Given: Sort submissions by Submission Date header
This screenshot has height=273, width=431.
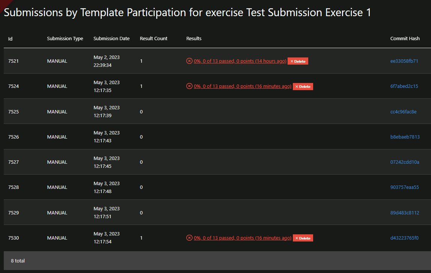Looking at the screenshot, I should 112,38.
